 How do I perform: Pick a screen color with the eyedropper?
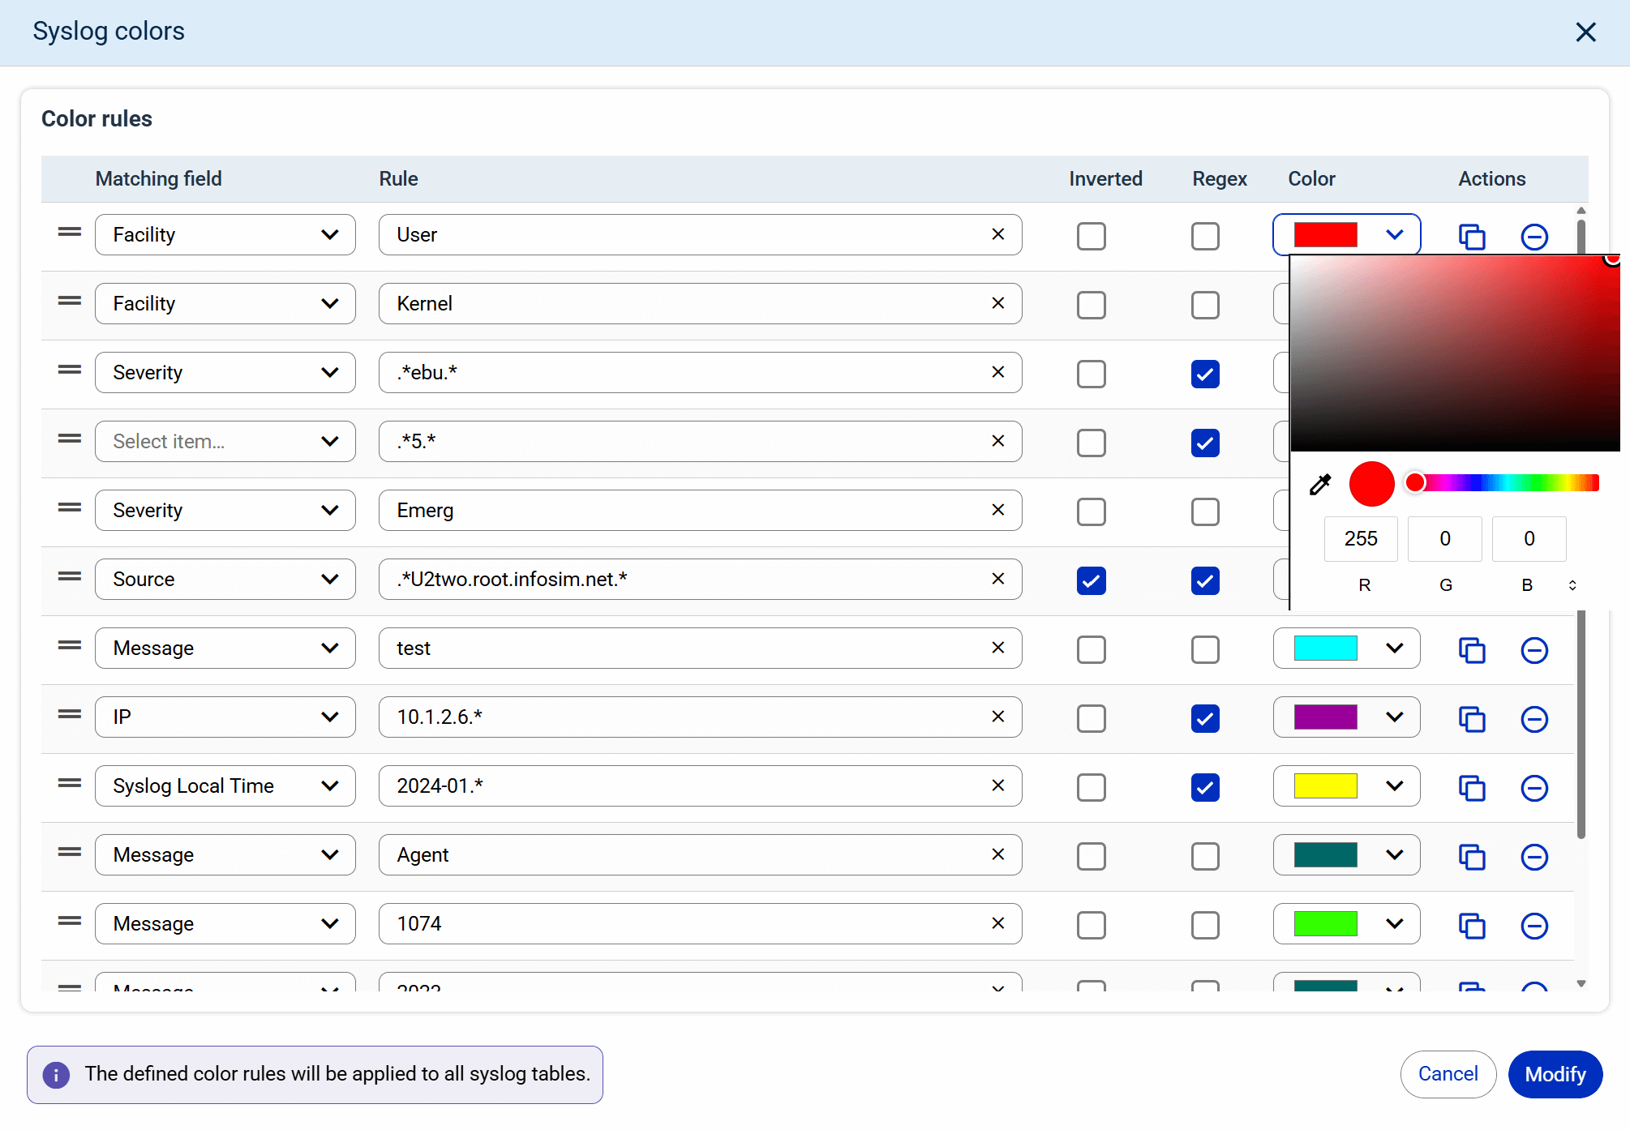coord(1320,485)
